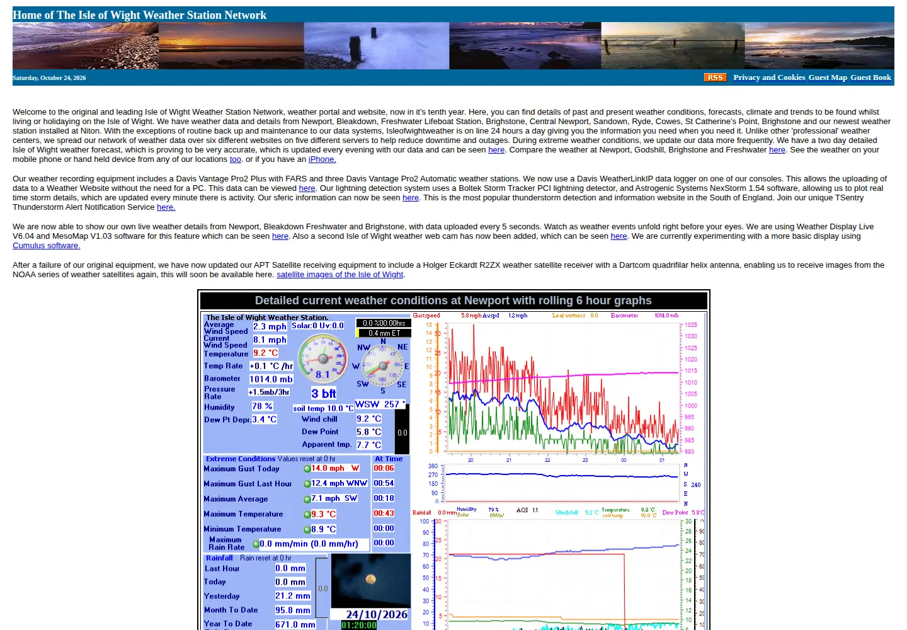Click the green clock time '01:20:00'
This screenshot has width=907, height=630.
click(359, 626)
